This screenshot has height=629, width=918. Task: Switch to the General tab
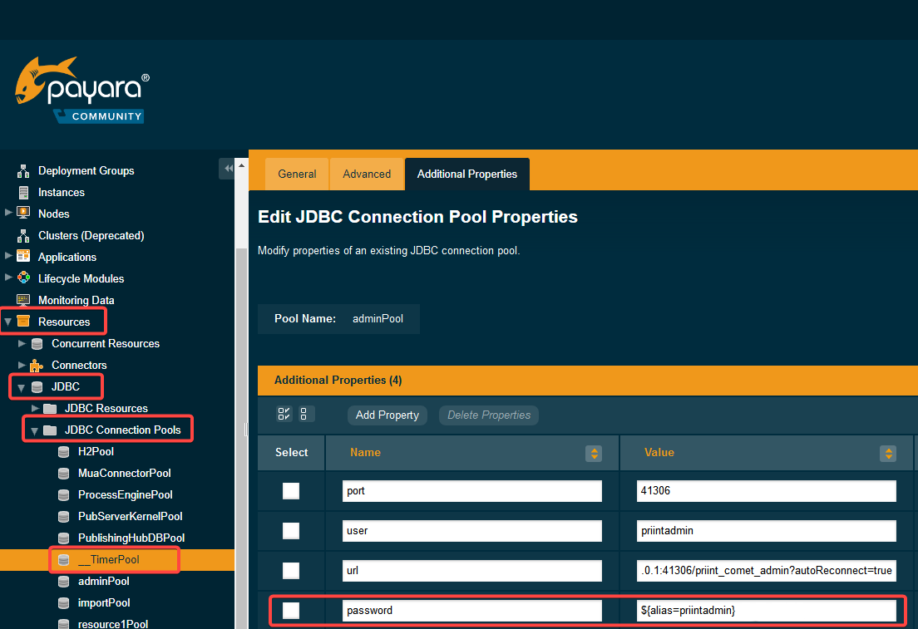pyautogui.click(x=297, y=174)
